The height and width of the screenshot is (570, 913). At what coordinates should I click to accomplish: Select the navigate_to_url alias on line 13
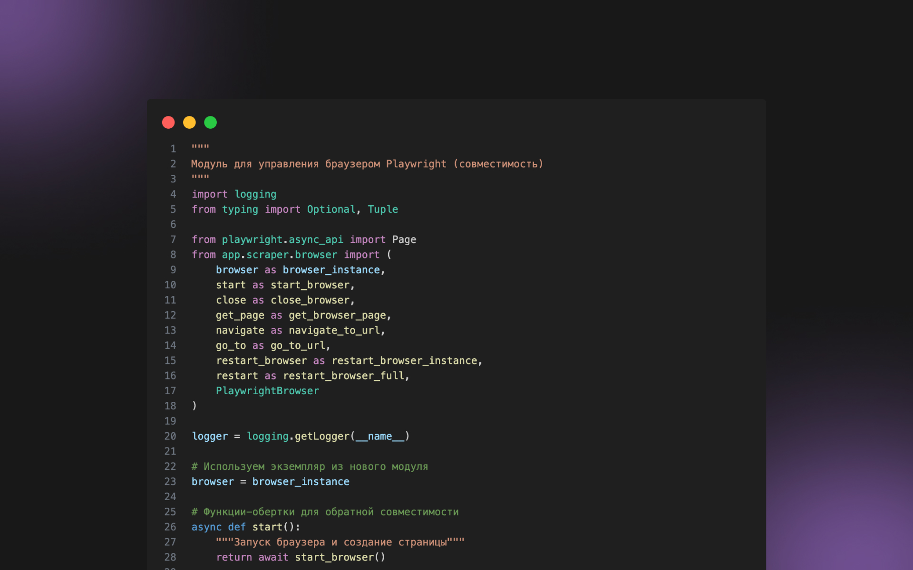[x=336, y=330]
